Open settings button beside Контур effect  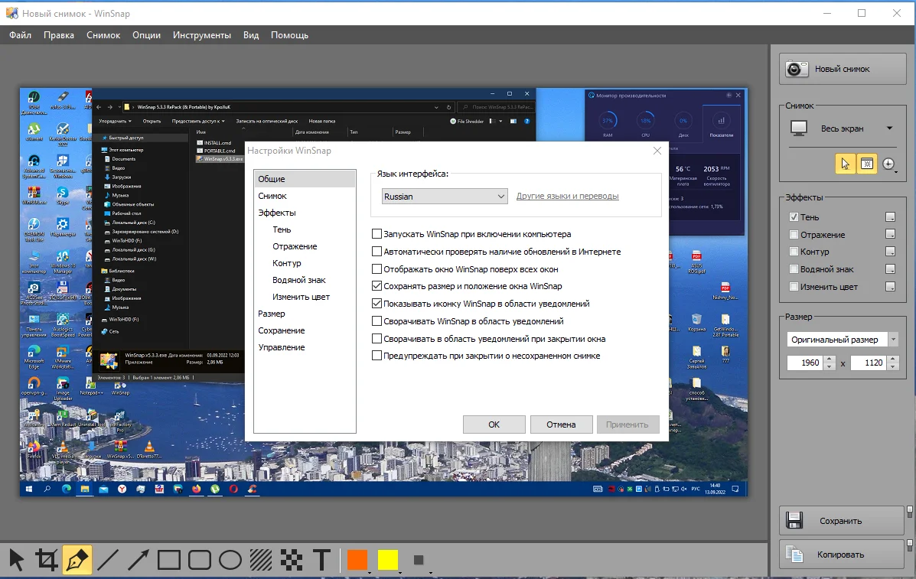pyautogui.click(x=890, y=252)
